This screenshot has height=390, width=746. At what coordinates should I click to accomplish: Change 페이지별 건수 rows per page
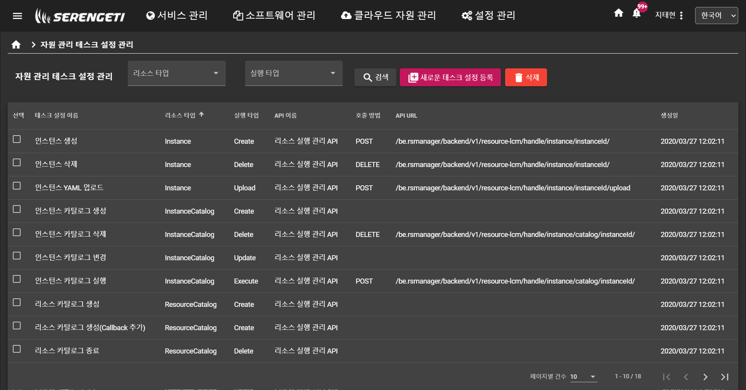(583, 377)
